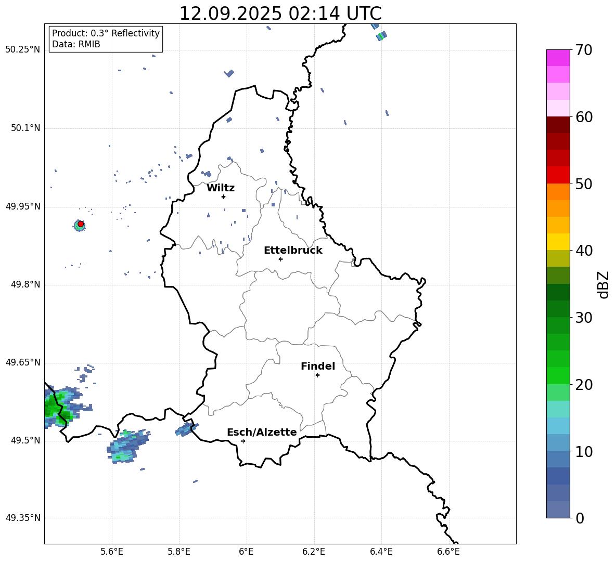
Task: Click the Findel cross location marker
Action: [x=317, y=375]
